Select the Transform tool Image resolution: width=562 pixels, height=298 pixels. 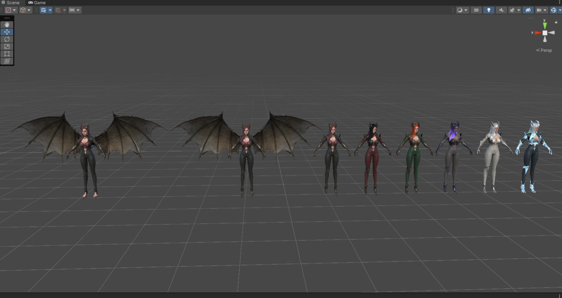coord(7,61)
